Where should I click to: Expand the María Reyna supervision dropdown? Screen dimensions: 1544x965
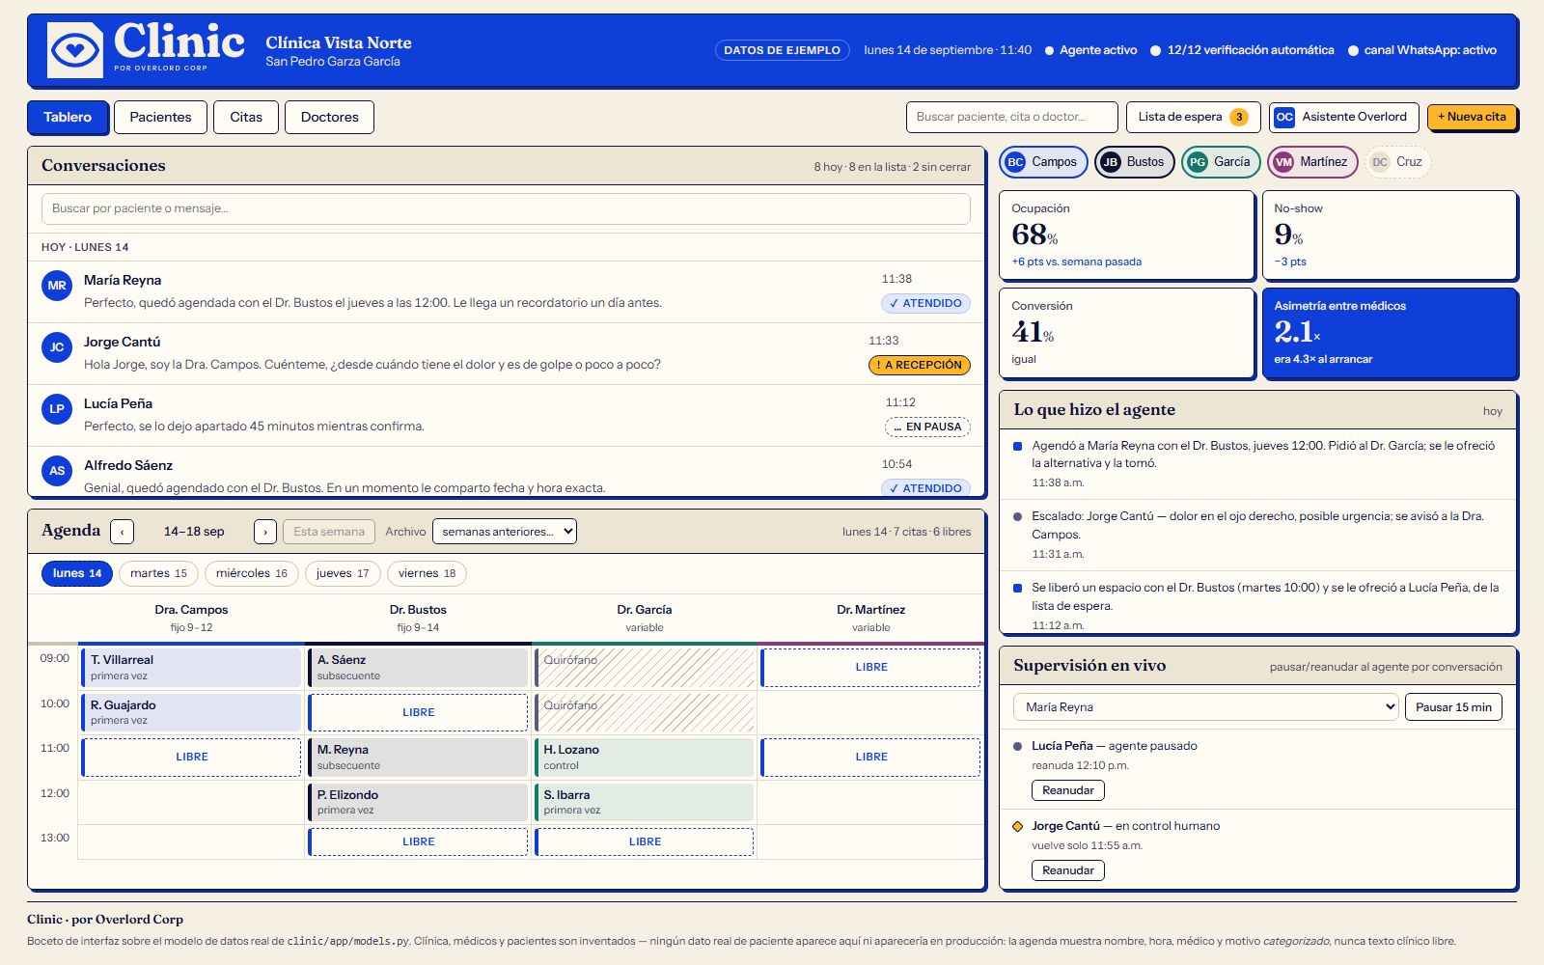(1206, 707)
